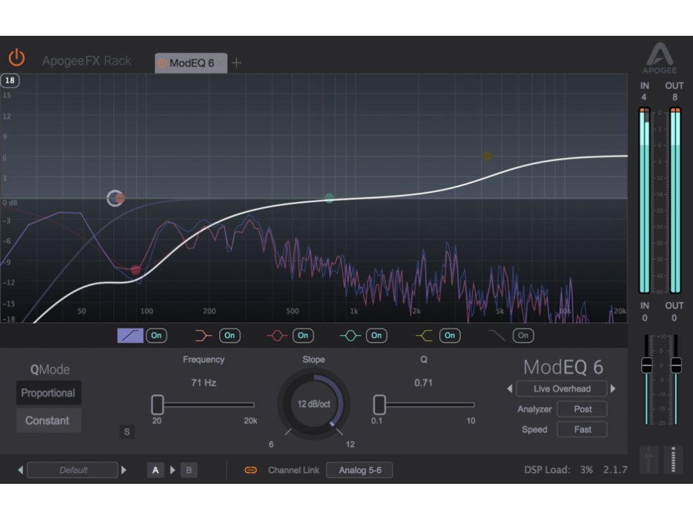Toggle the high shelf band On switch
The height and width of the screenshot is (519, 693).
450,335
